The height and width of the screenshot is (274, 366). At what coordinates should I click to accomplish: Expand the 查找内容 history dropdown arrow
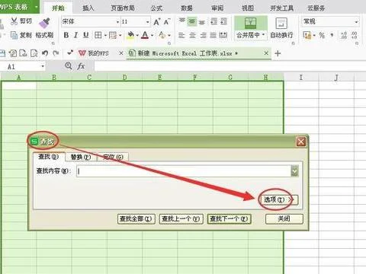tap(294, 171)
